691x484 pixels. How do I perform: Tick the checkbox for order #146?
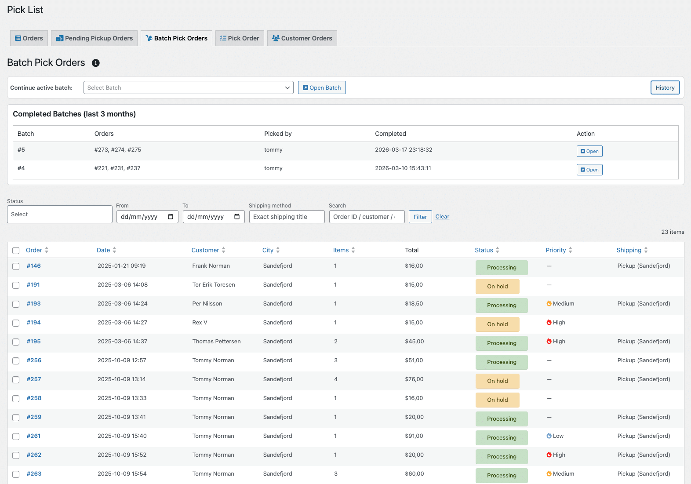(x=16, y=266)
